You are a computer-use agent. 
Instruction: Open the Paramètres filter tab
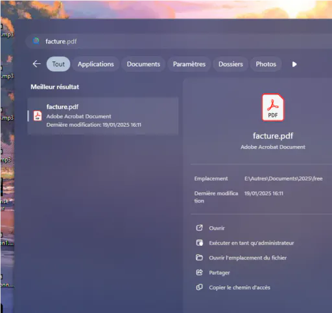click(189, 64)
